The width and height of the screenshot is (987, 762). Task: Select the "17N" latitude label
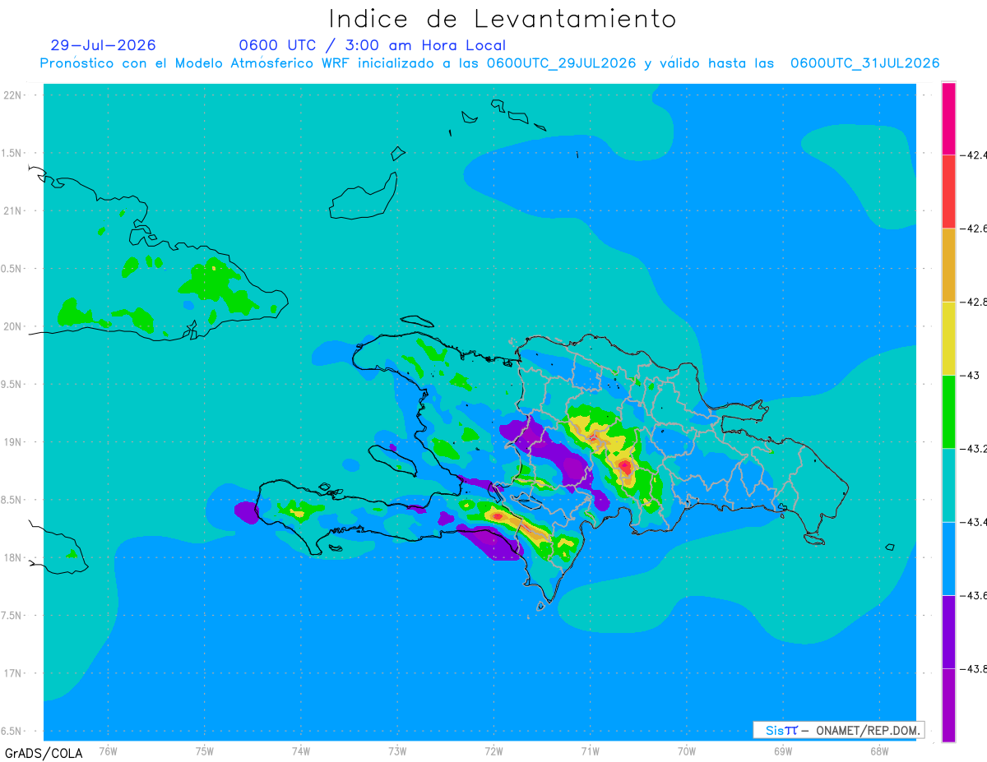[14, 673]
